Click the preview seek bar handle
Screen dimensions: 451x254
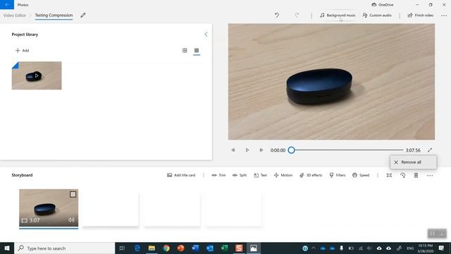click(291, 150)
